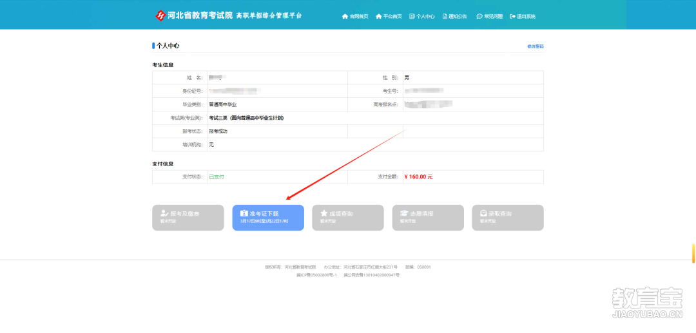The image size is (696, 333).
Task: Click the 报考及缴费 button label
Action: click(x=185, y=214)
